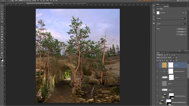
Task: Select the Crop tool
Action: point(2,16)
